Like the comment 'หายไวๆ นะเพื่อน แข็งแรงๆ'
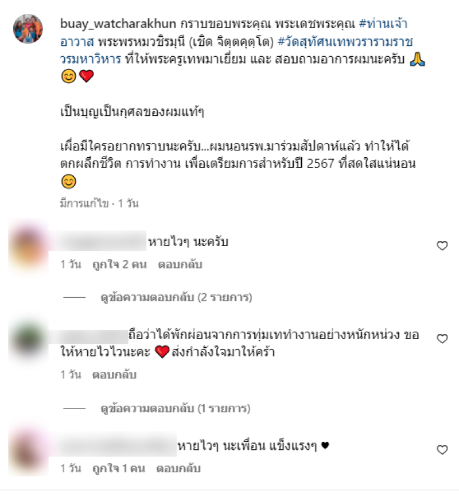 442,449
